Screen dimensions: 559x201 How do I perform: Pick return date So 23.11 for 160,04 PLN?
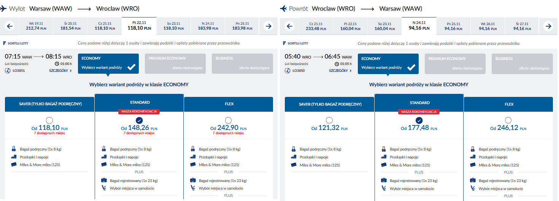tap(384, 26)
